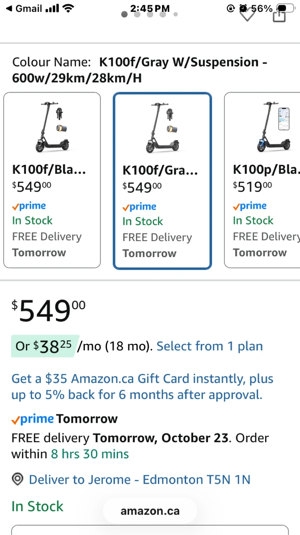Viewport: 300px width, 535px height.
Task: Open the Deliver to Jerome address selector
Action: click(x=139, y=480)
